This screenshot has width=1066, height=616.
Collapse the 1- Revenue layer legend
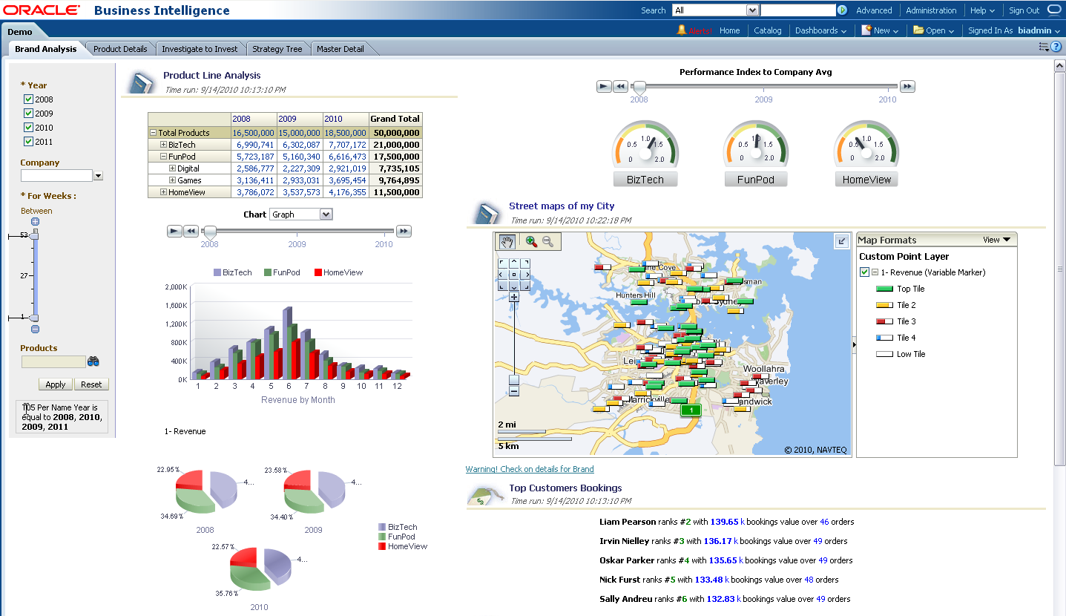pos(875,272)
